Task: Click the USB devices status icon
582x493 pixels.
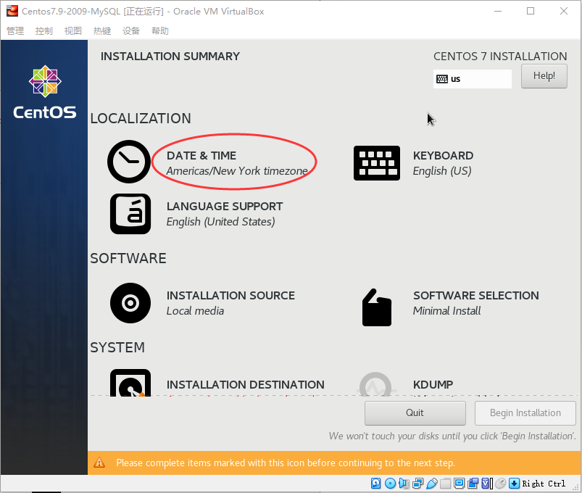Action: point(432,483)
